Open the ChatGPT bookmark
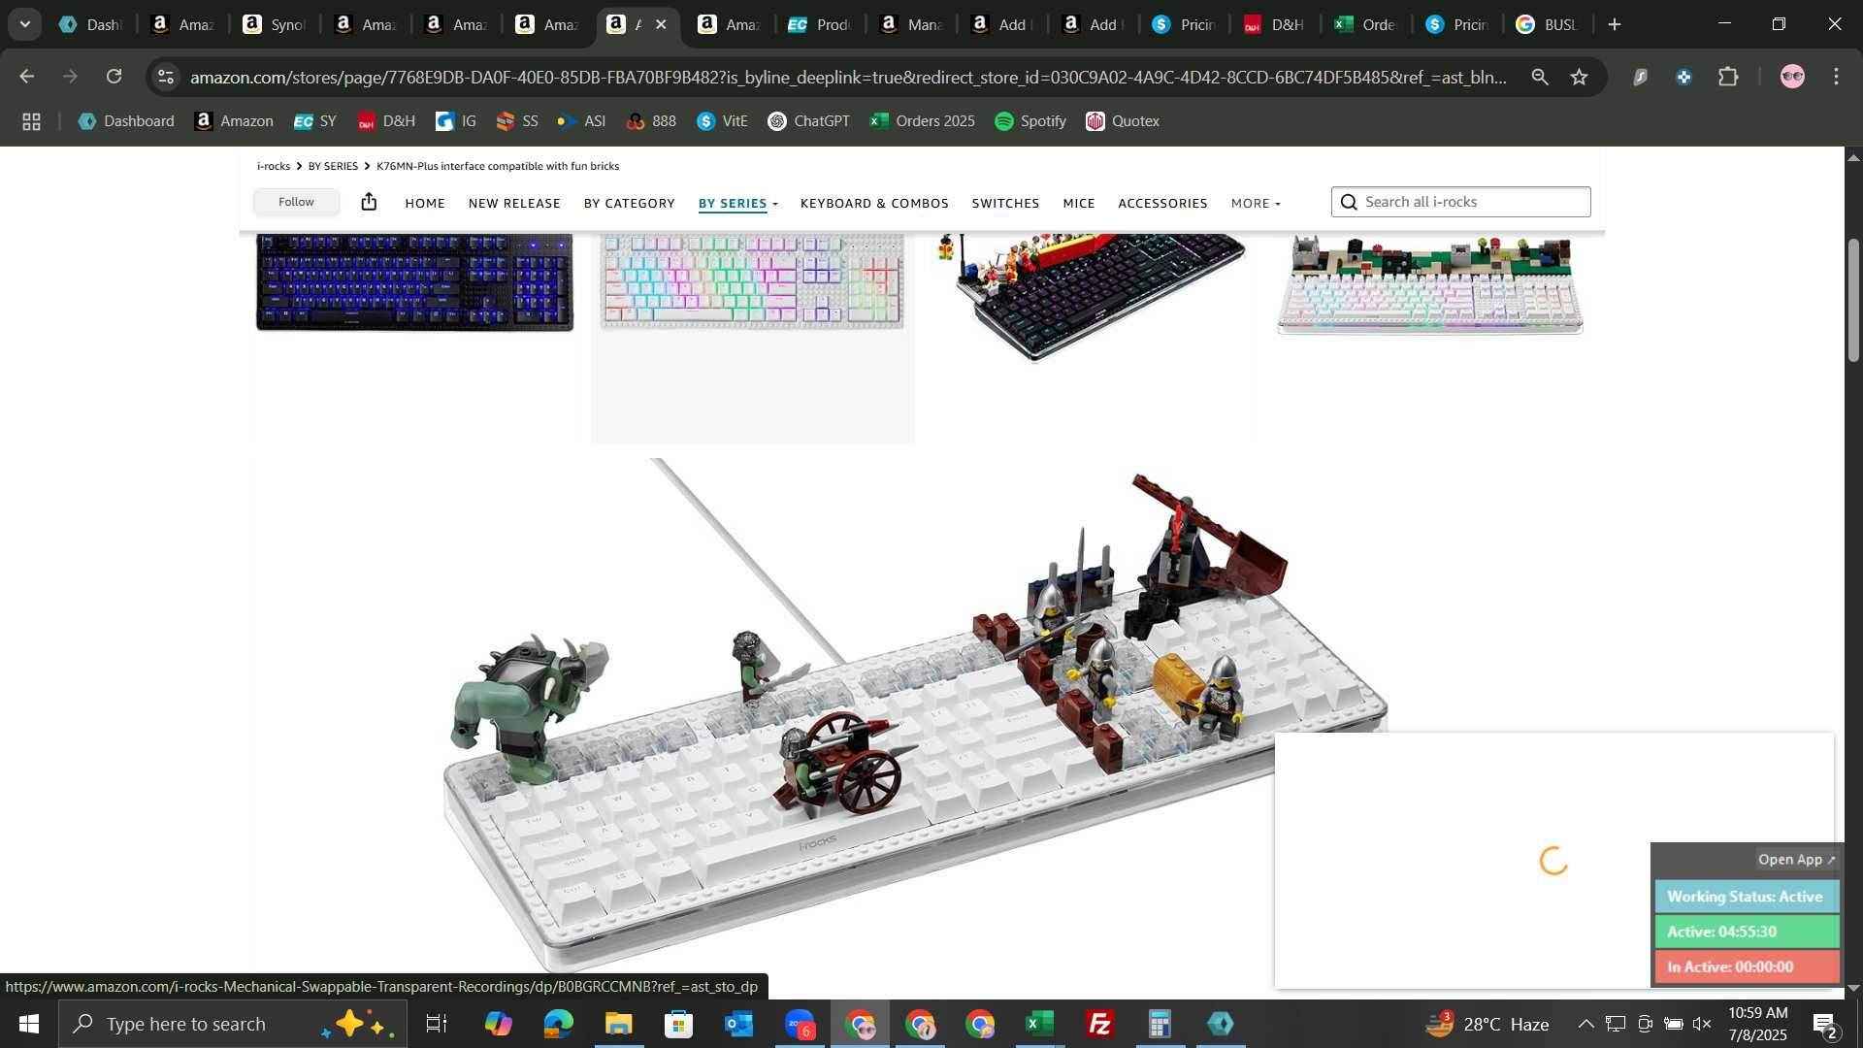Viewport: 1863px width, 1048px height. (x=808, y=121)
